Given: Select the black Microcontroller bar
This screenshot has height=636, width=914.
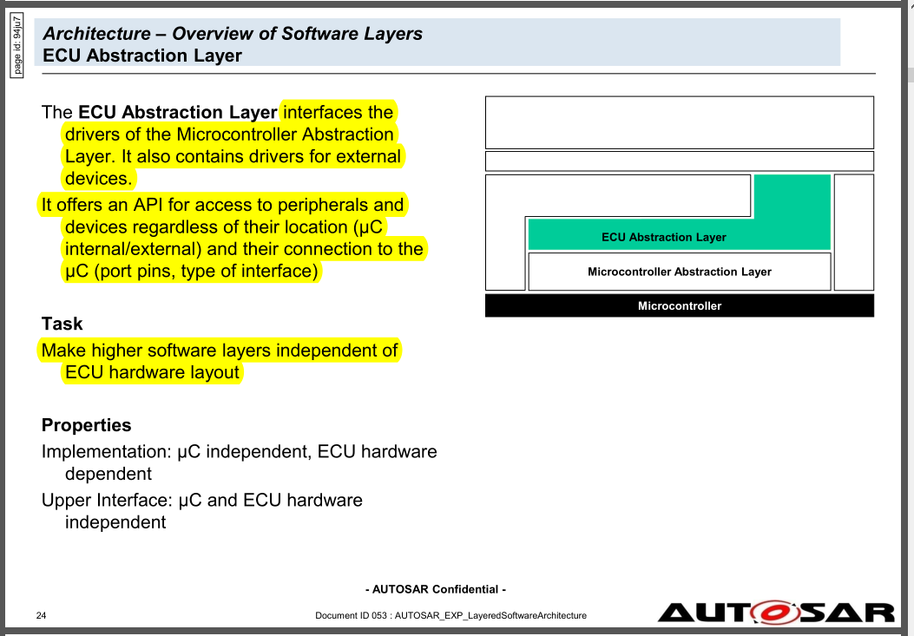Looking at the screenshot, I should tap(679, 305).
